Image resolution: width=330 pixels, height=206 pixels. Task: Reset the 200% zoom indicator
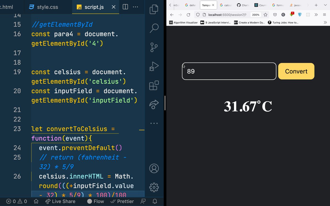pos(256,15)
